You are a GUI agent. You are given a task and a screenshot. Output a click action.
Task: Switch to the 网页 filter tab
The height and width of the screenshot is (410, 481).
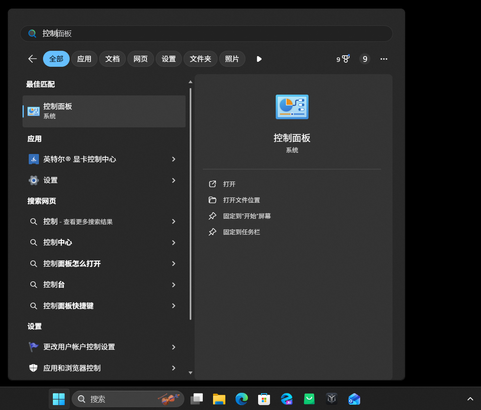pos(141,59)
